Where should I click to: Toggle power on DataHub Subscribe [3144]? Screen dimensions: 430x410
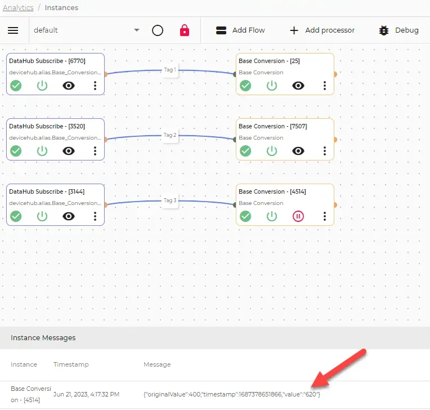tap(42, 216)
